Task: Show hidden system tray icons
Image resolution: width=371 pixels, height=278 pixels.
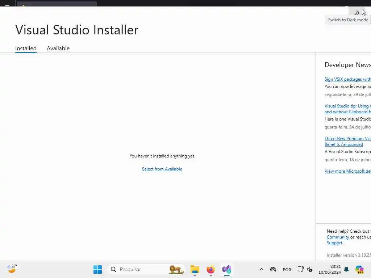Action: (262, 269)
